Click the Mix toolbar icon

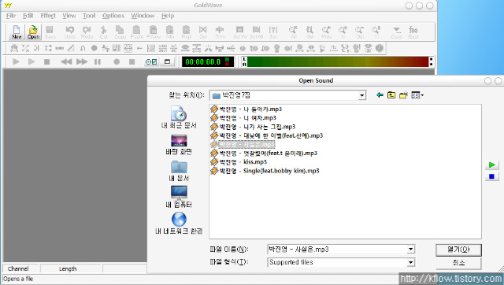click(170, 32)
